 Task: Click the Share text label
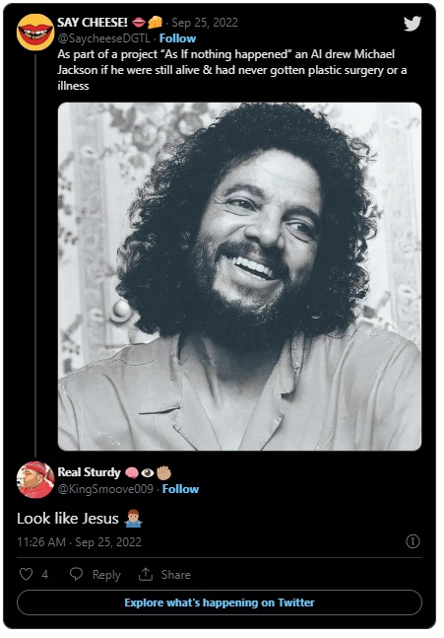tap(175, 575)
